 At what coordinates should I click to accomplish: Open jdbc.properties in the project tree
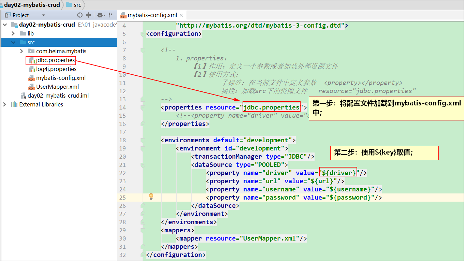pos(55,60)
